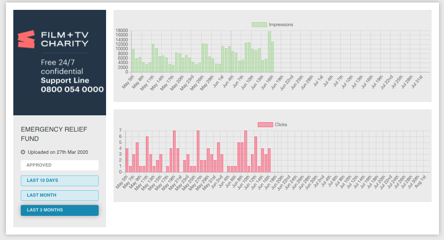Click the 0800 054 0000 support number

[72, 89]
